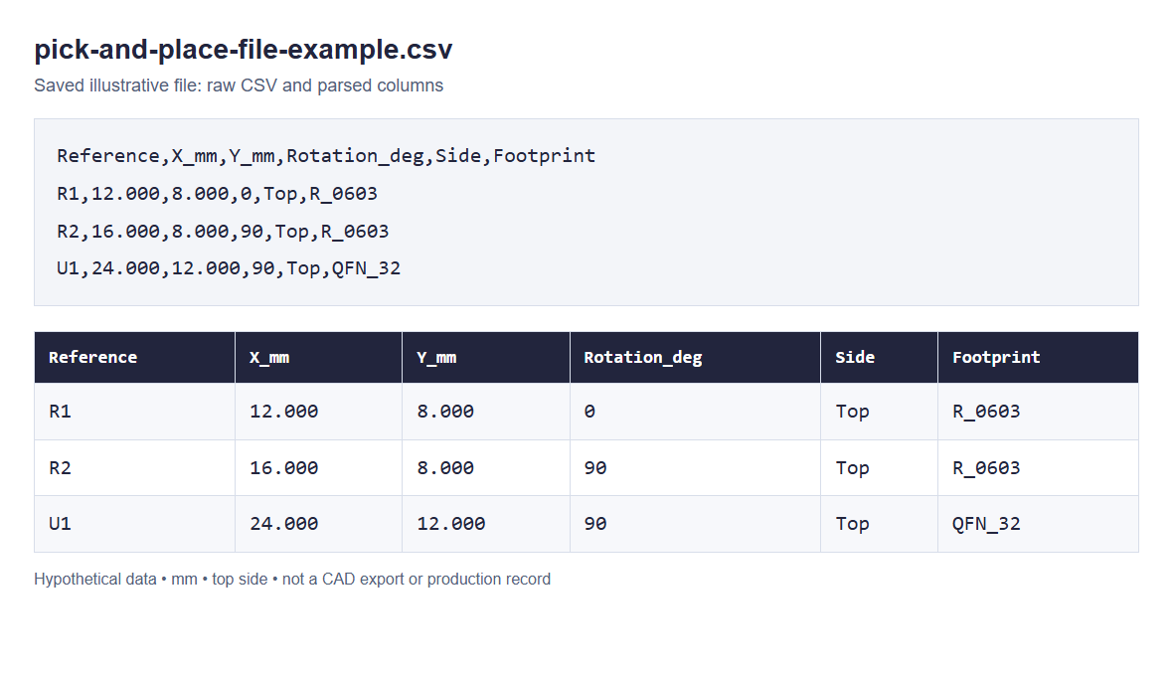Select the Top side cell in R1 row
Viewport: 1173px width, 676px height.
click(x=879, y=412)
